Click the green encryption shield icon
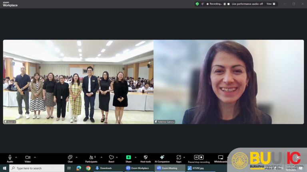The image size is (307, 172). tap(197, 4)
